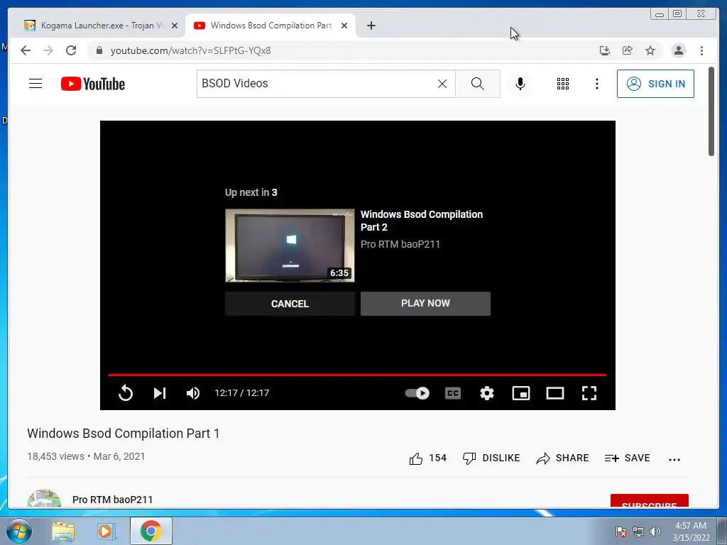Enter full screen mode
The width and height of the screenshot is (727, 545).
589,393
